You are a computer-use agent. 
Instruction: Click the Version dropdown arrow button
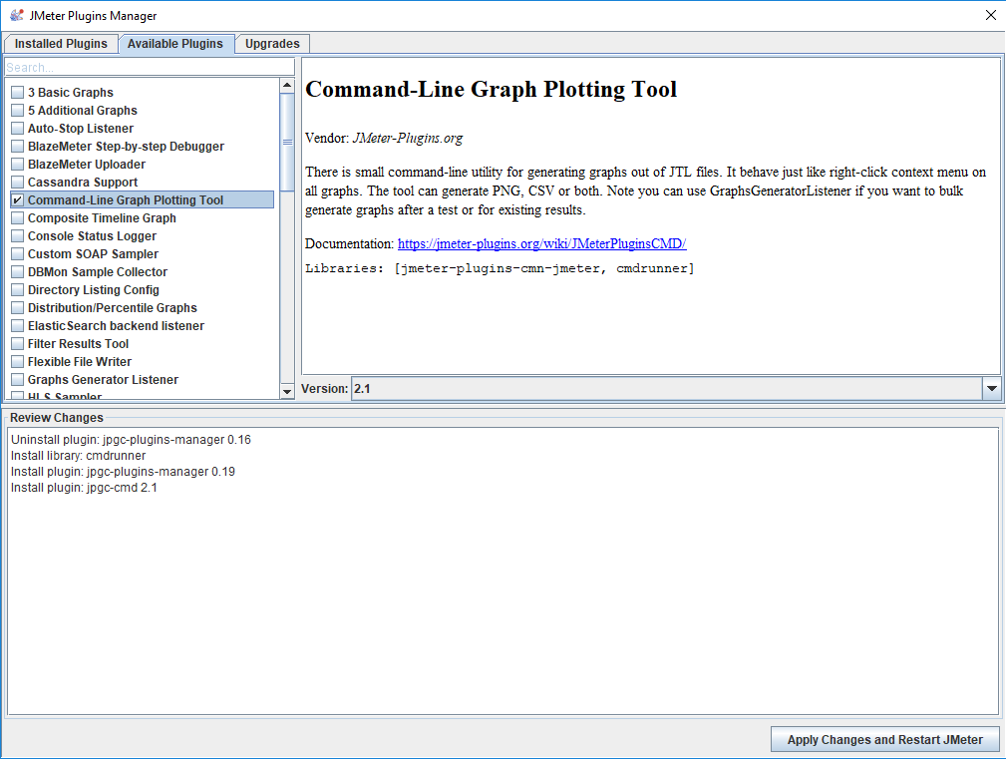992,389
